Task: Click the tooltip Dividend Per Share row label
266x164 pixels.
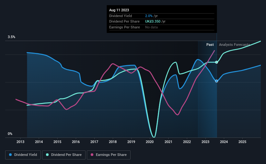Action: [x=124, y=22]
